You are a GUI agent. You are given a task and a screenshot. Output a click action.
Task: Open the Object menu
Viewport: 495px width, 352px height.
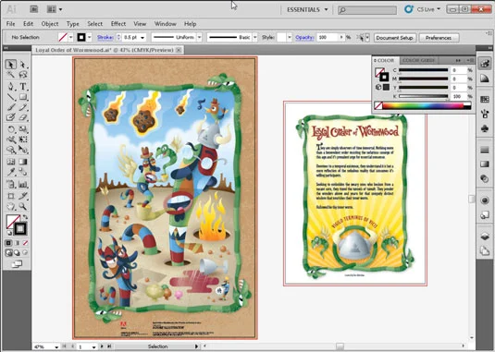(x=50, y=24)
